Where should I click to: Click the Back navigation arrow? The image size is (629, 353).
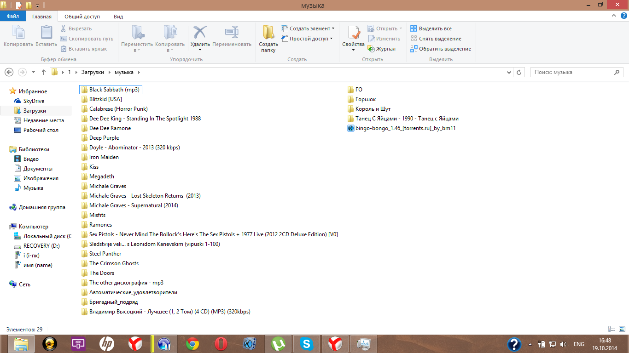(x=9, y=72)
